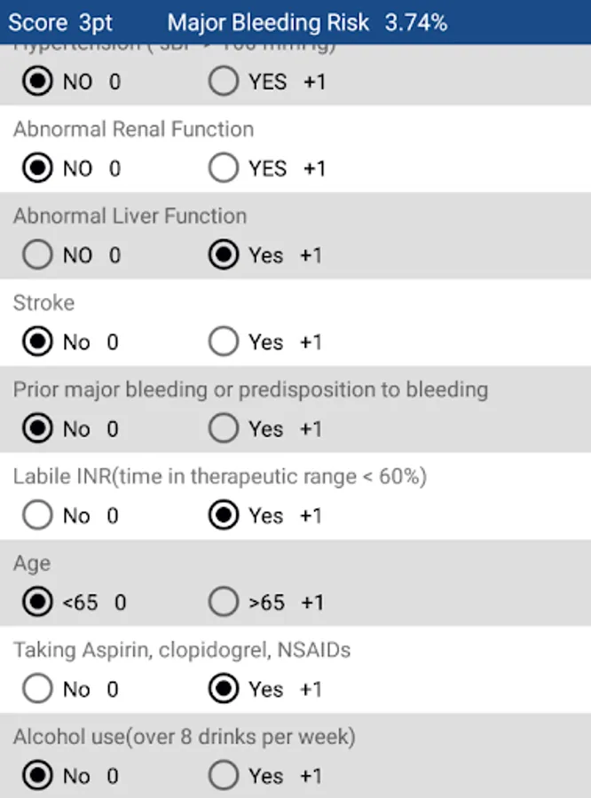Select Yes for Stroke

[x=224, y=342]
